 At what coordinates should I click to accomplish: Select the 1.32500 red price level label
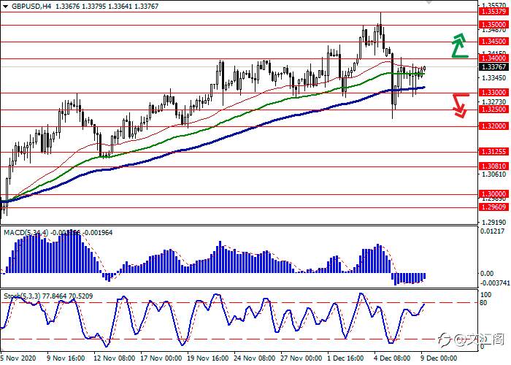[493, 109]
